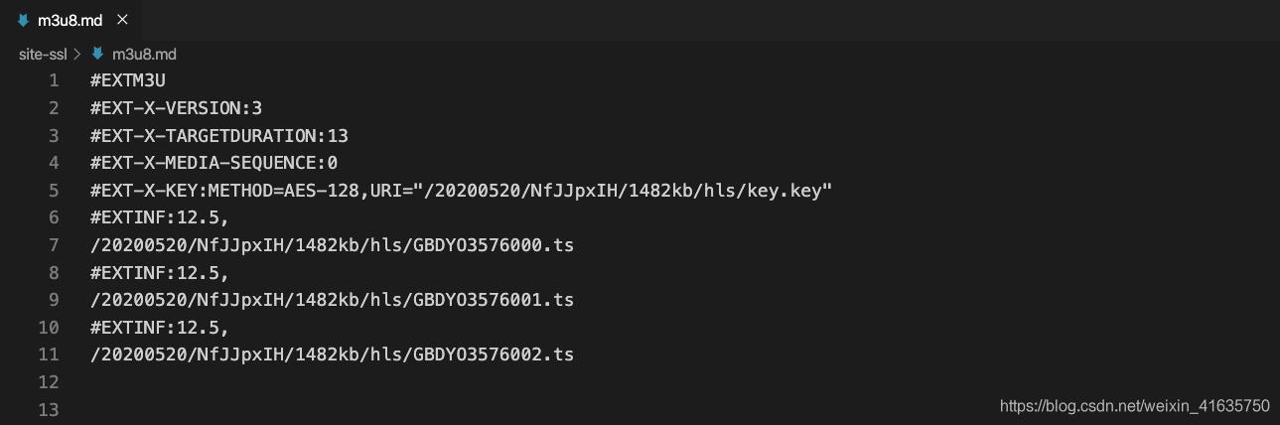The height and width of the screenshot is (425, 1280).
Task: Select line number 1 in gutter
Action: (x=54, y=80)
